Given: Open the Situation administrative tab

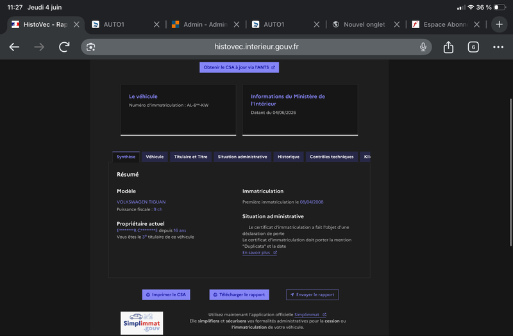Looking at the screenshot, I should click(242, 157).
